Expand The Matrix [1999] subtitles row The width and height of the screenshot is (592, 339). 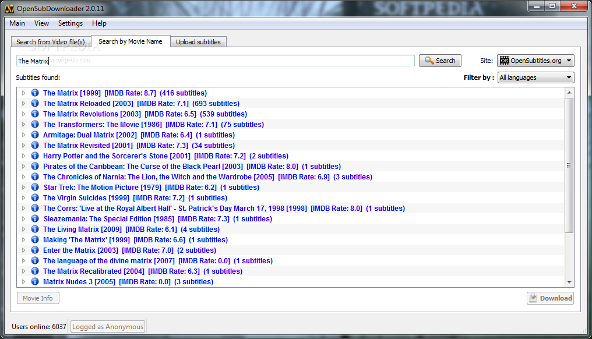(x=23, y=93)
